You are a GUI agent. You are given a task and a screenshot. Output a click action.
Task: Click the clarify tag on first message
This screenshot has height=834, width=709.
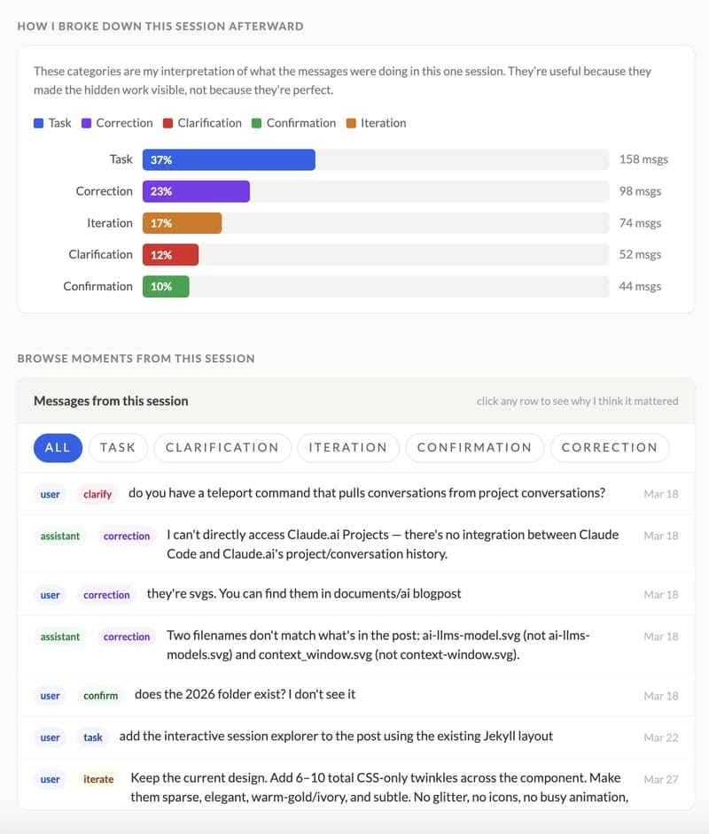(x=97, y=494)
